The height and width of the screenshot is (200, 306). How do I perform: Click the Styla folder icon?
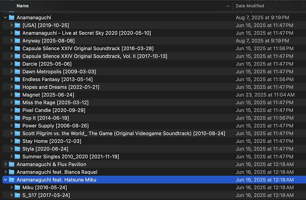click(17, 149)
